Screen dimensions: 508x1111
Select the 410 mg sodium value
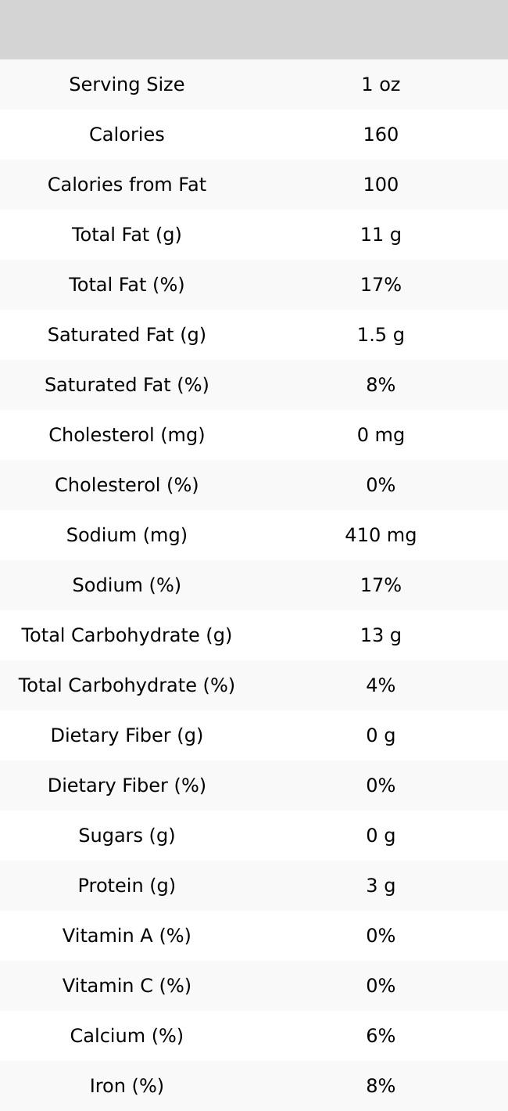pyautogui.click(x=381, y=535)
